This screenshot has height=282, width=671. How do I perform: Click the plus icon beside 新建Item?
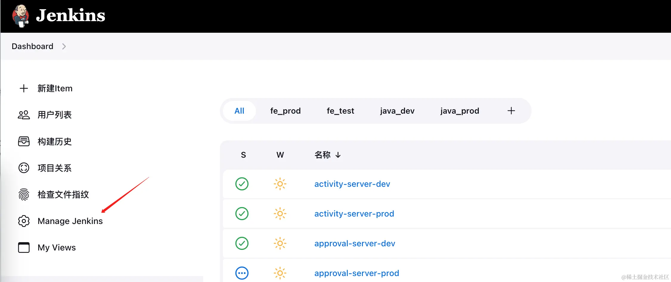(24, 88)
